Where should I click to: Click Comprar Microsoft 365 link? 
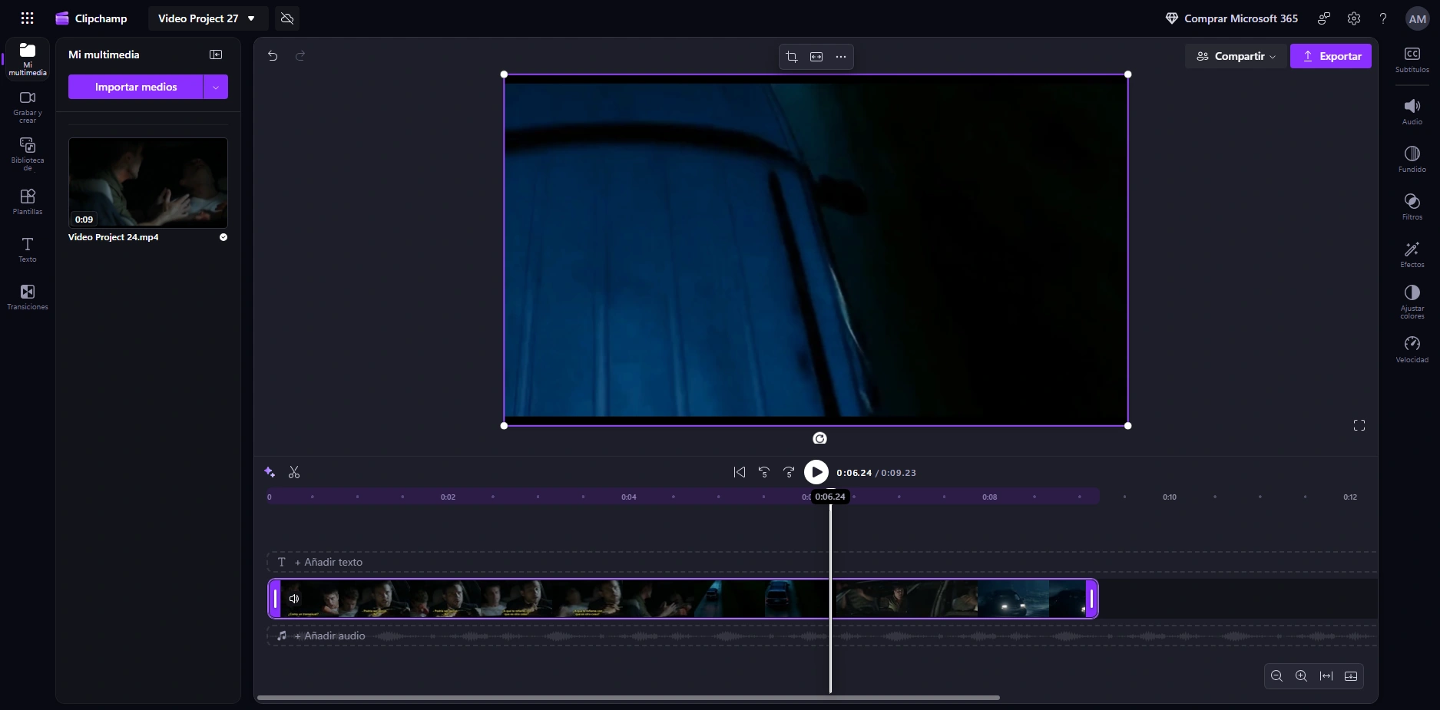click(1232, 18)
